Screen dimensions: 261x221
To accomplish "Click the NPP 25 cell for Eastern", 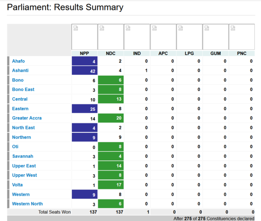I will 84,109.
